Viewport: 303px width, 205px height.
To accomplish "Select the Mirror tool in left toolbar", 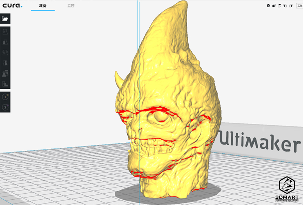I will 5,63.
